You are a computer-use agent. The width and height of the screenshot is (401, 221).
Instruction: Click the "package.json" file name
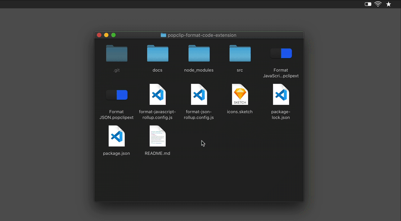[116, 154]
